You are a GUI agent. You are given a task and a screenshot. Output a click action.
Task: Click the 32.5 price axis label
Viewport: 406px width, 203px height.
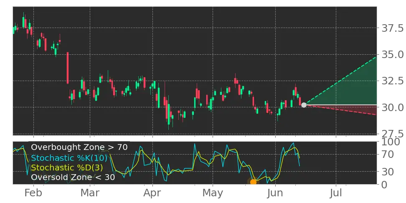[393, 81]
